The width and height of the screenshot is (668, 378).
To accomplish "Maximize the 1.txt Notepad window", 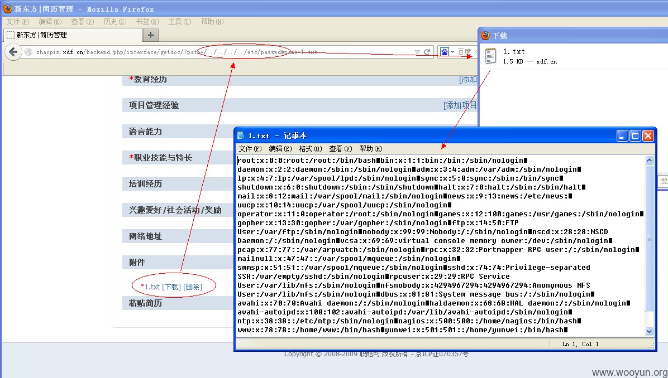I will [x=635, y=135].
